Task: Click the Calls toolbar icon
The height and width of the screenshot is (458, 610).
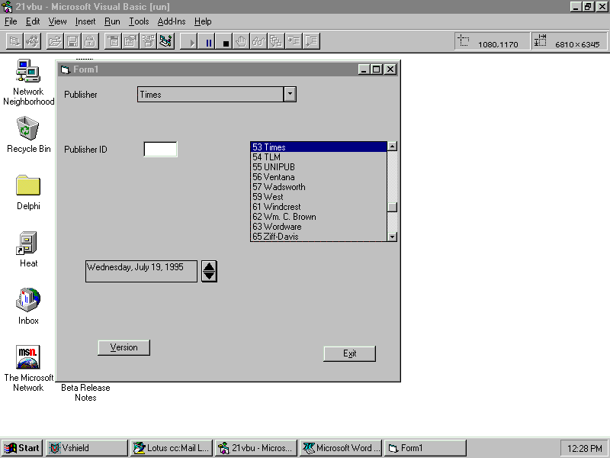Action: pyautogui.click(x=276, y=41)
